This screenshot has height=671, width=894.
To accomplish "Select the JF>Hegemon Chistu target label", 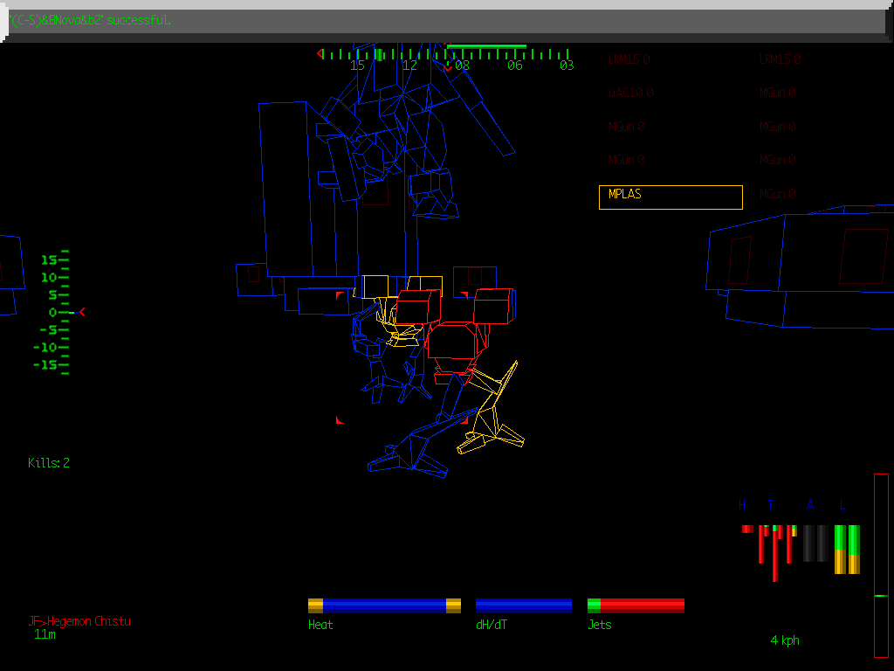I will 80,620.
